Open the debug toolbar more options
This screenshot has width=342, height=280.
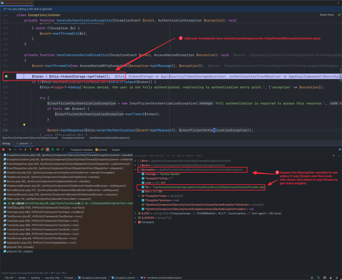[63, 149]
